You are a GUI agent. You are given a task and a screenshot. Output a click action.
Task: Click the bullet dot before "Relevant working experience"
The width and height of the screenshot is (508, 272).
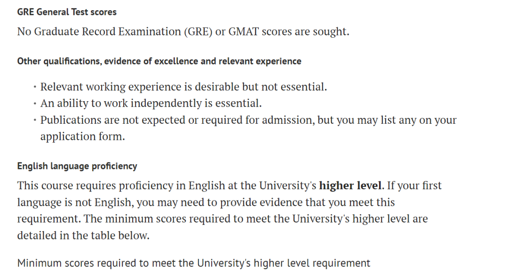point(35,88)
